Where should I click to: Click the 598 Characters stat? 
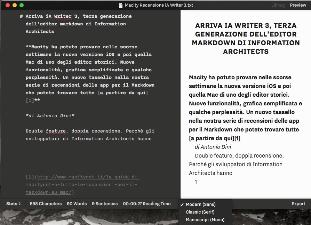coord(46,203)
